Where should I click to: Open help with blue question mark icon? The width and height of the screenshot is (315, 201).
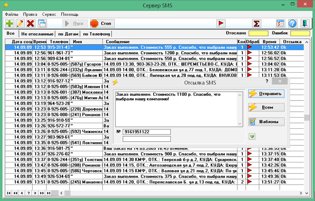pos(293,24)
